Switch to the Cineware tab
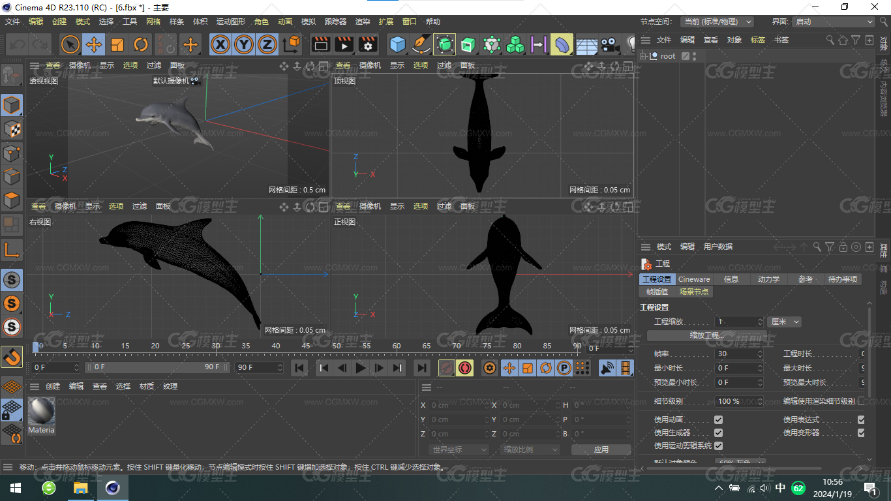 (694, 279)
